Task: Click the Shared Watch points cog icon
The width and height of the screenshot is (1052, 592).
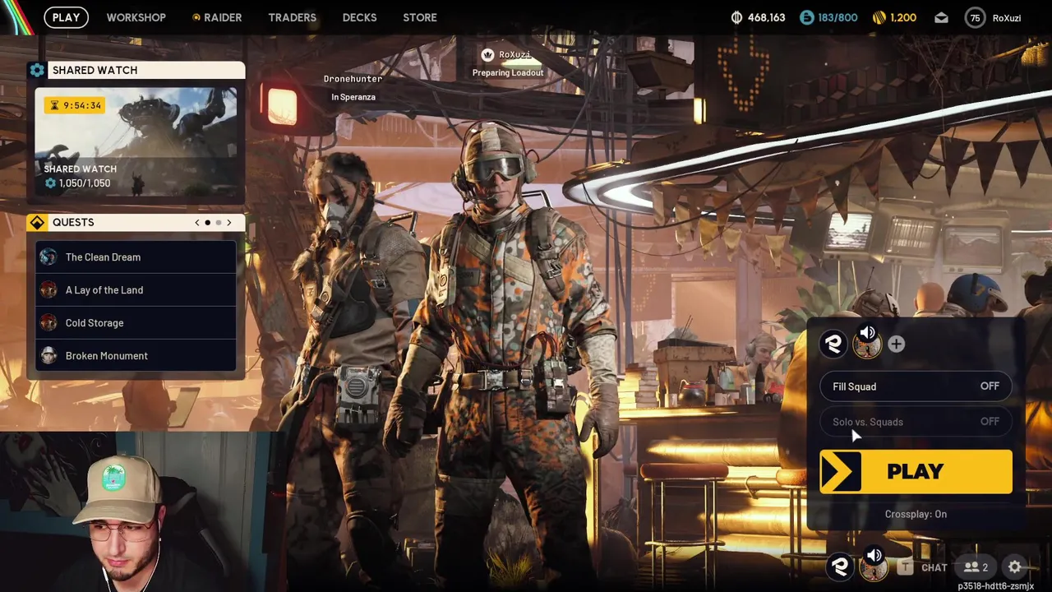Action: (x=51, y=183)
